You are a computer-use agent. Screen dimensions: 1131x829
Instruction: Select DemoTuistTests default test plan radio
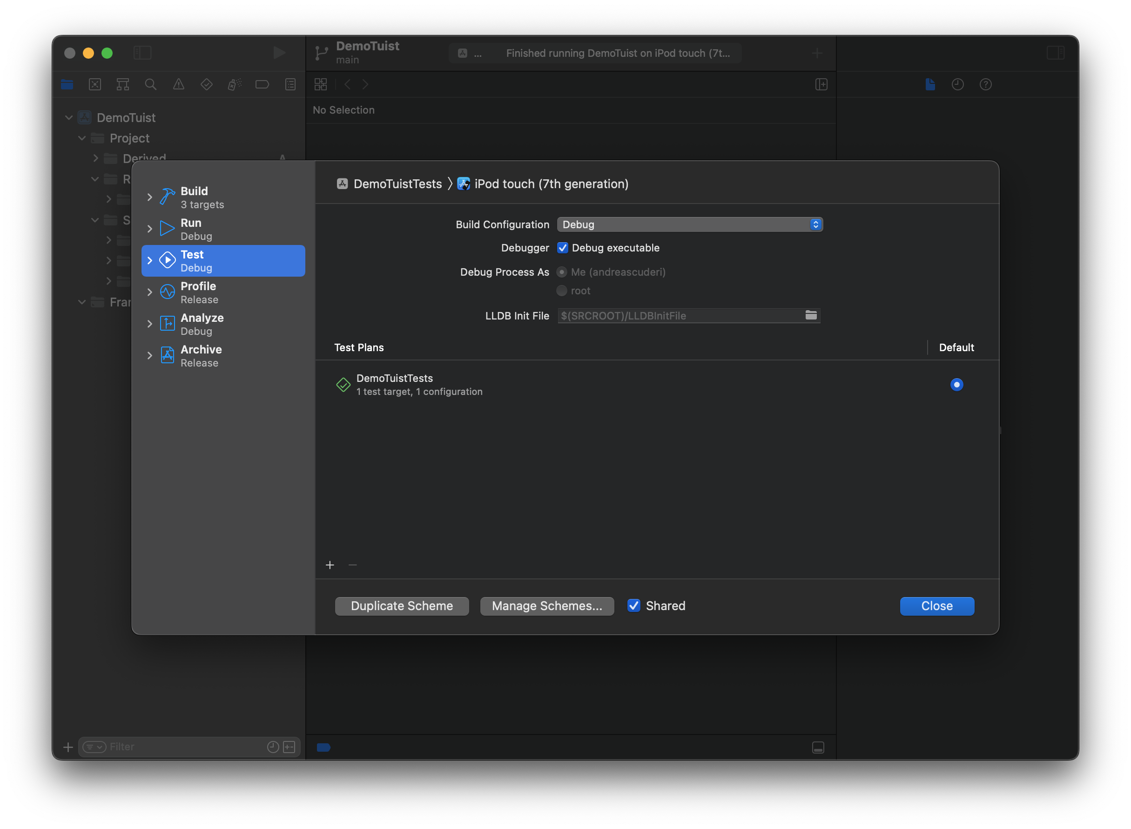tap(956, 384)
